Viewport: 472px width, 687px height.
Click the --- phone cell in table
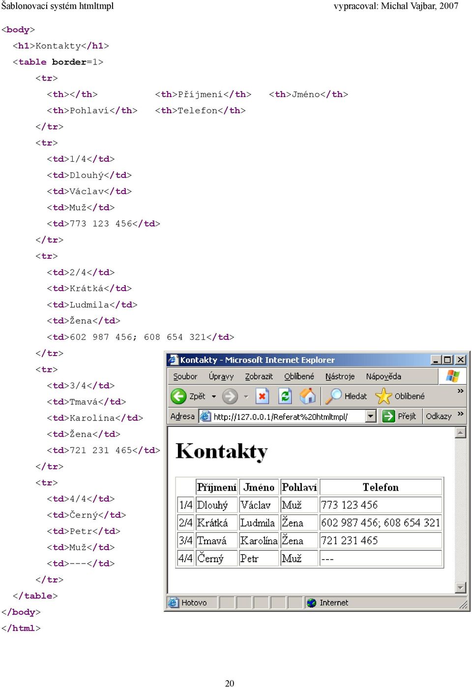(381, 558)
